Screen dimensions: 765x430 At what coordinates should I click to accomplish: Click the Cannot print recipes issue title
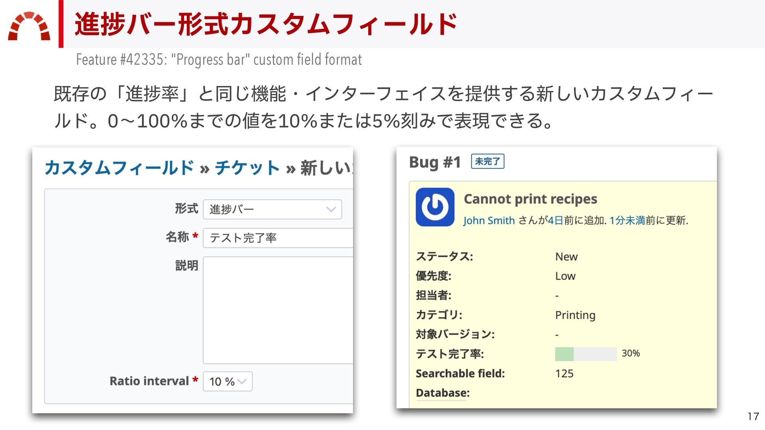530,199
